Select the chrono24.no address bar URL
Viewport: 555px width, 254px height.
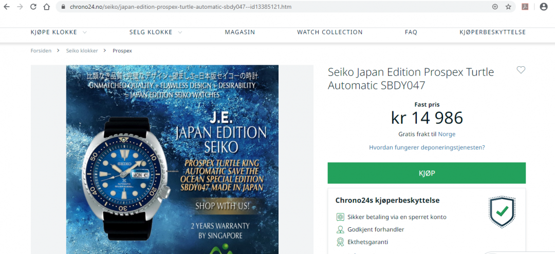tap(180, 7)
